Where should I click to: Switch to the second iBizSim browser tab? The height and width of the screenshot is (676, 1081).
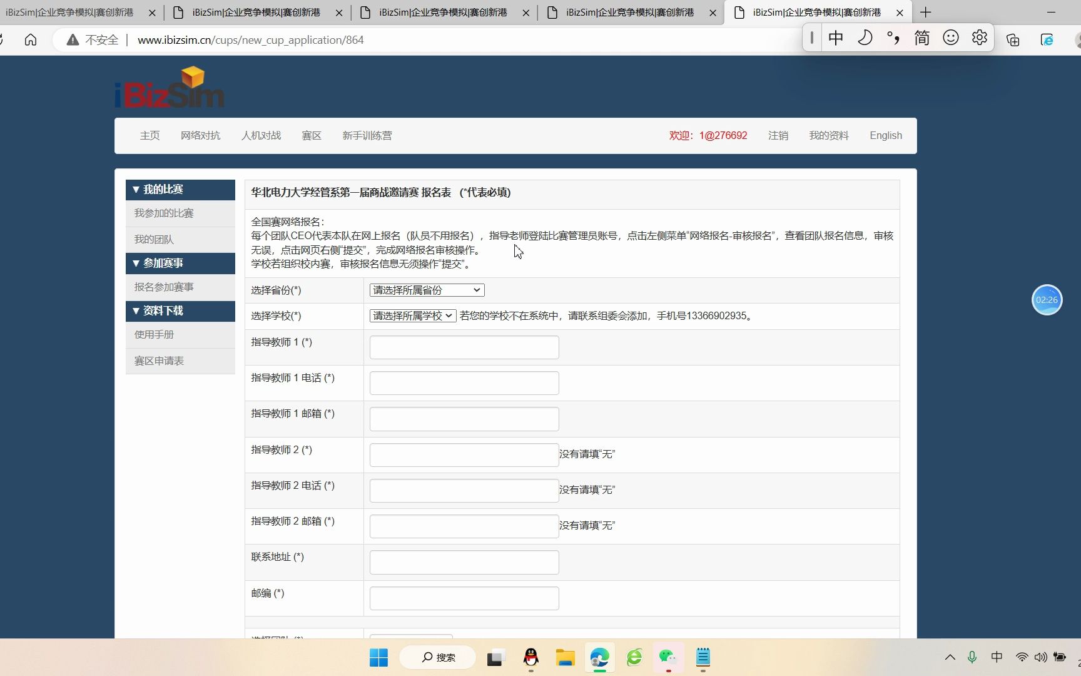(x=256, y=13)
